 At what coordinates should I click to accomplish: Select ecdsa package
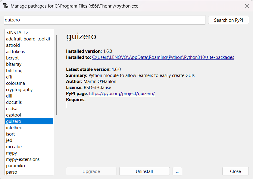pos(29,109)
